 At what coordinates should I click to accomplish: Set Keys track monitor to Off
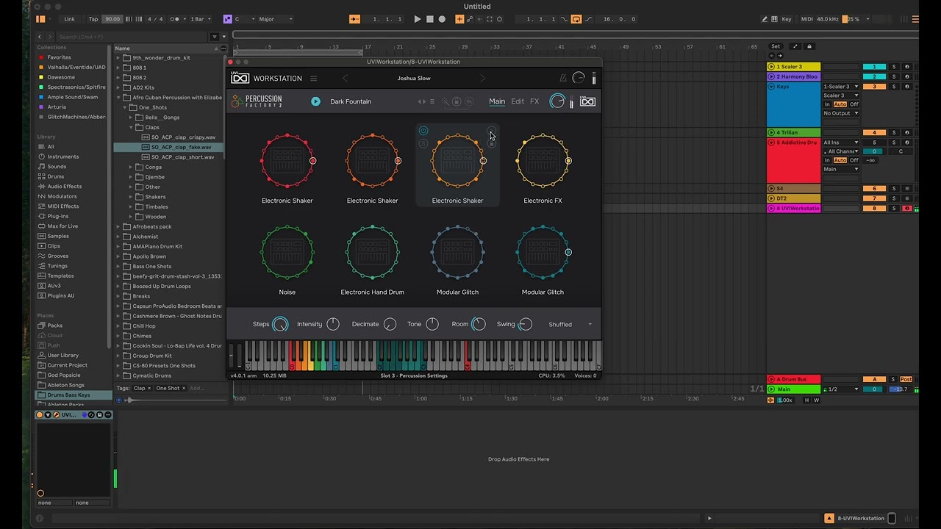click(x=854, y=104)
